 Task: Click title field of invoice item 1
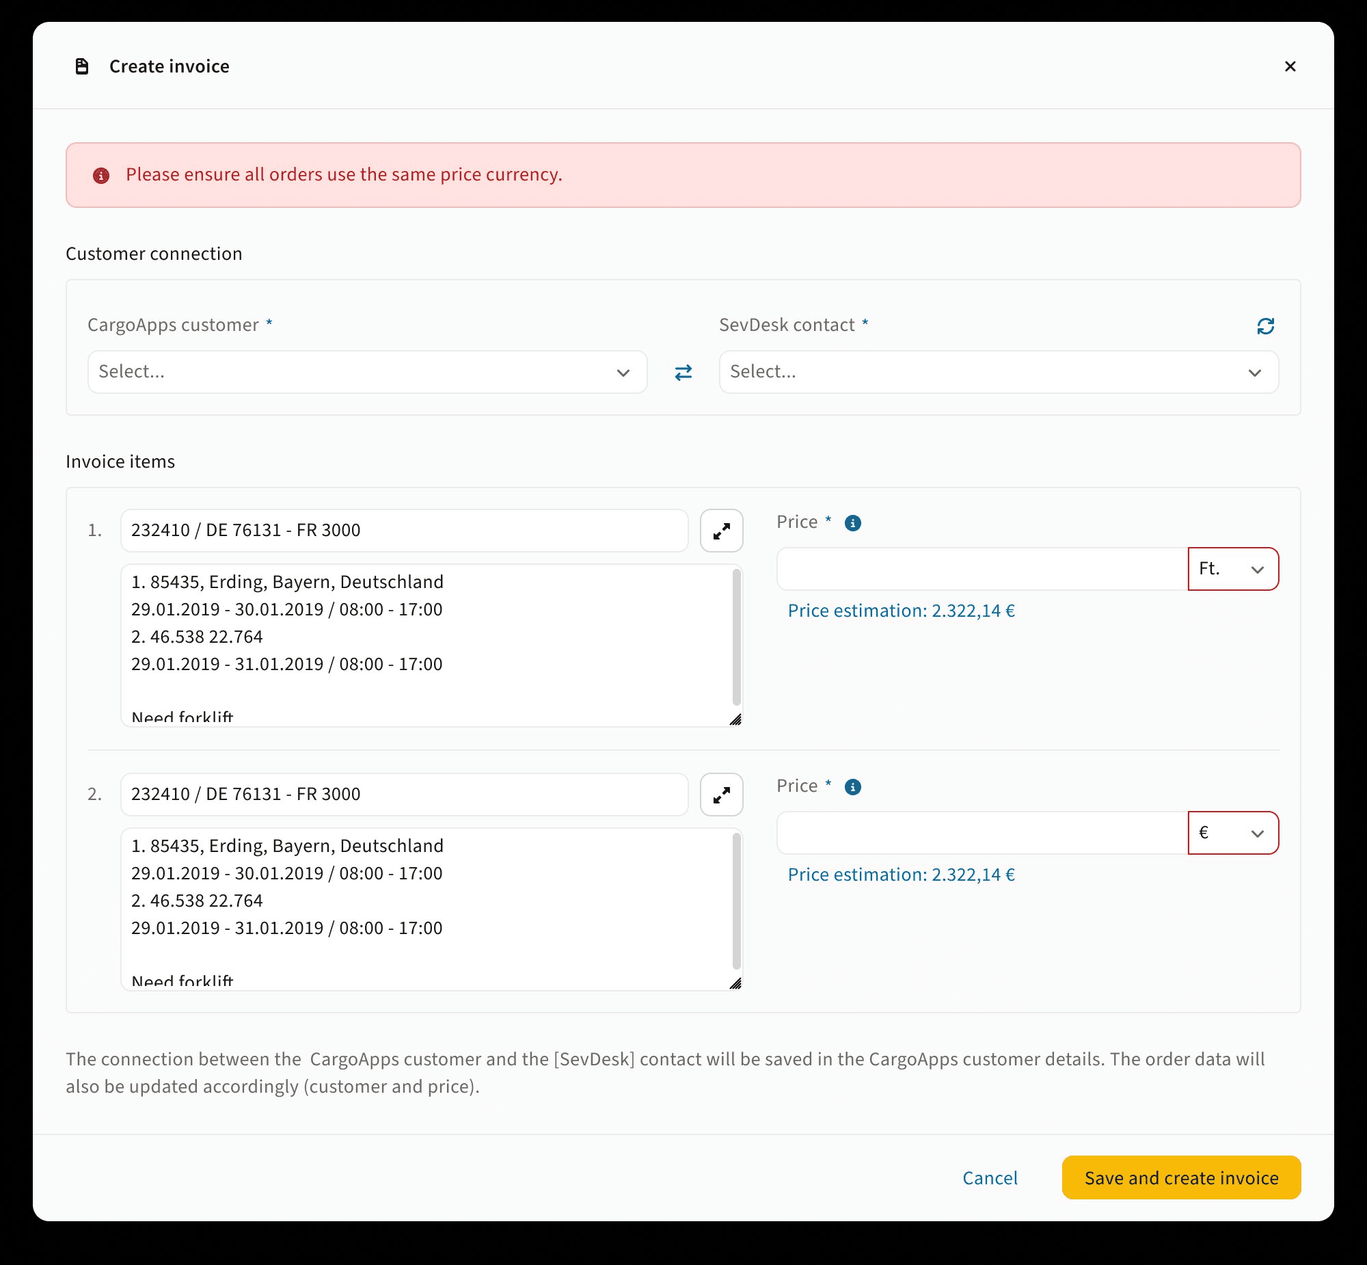tap(405, 531)
